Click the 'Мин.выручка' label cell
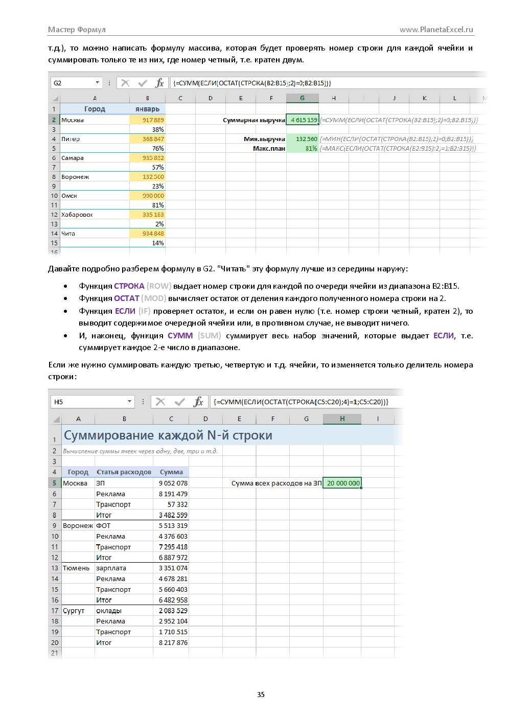 click(x=264, y=139)
